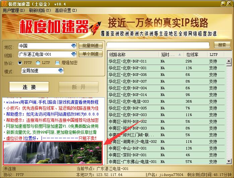Expand the 线路 dropdown showing 广东湛江电信-001
Image resolution: width=234 pixels, height=178 pixels.
pyautogui.click(x=74, y=54)
